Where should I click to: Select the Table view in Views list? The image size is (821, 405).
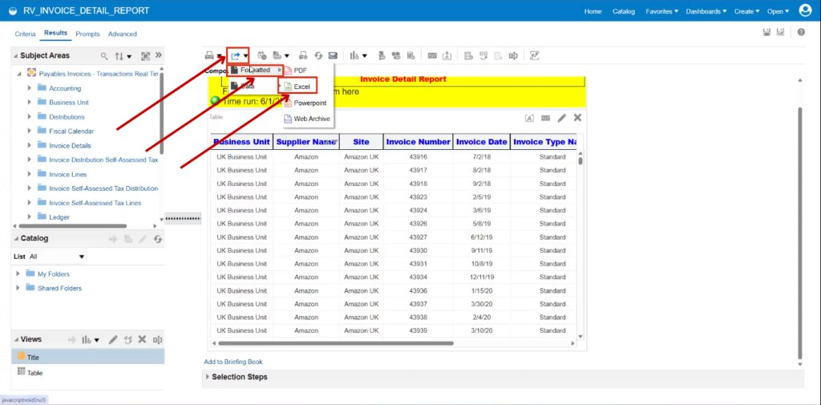click(x=88, y=373)
